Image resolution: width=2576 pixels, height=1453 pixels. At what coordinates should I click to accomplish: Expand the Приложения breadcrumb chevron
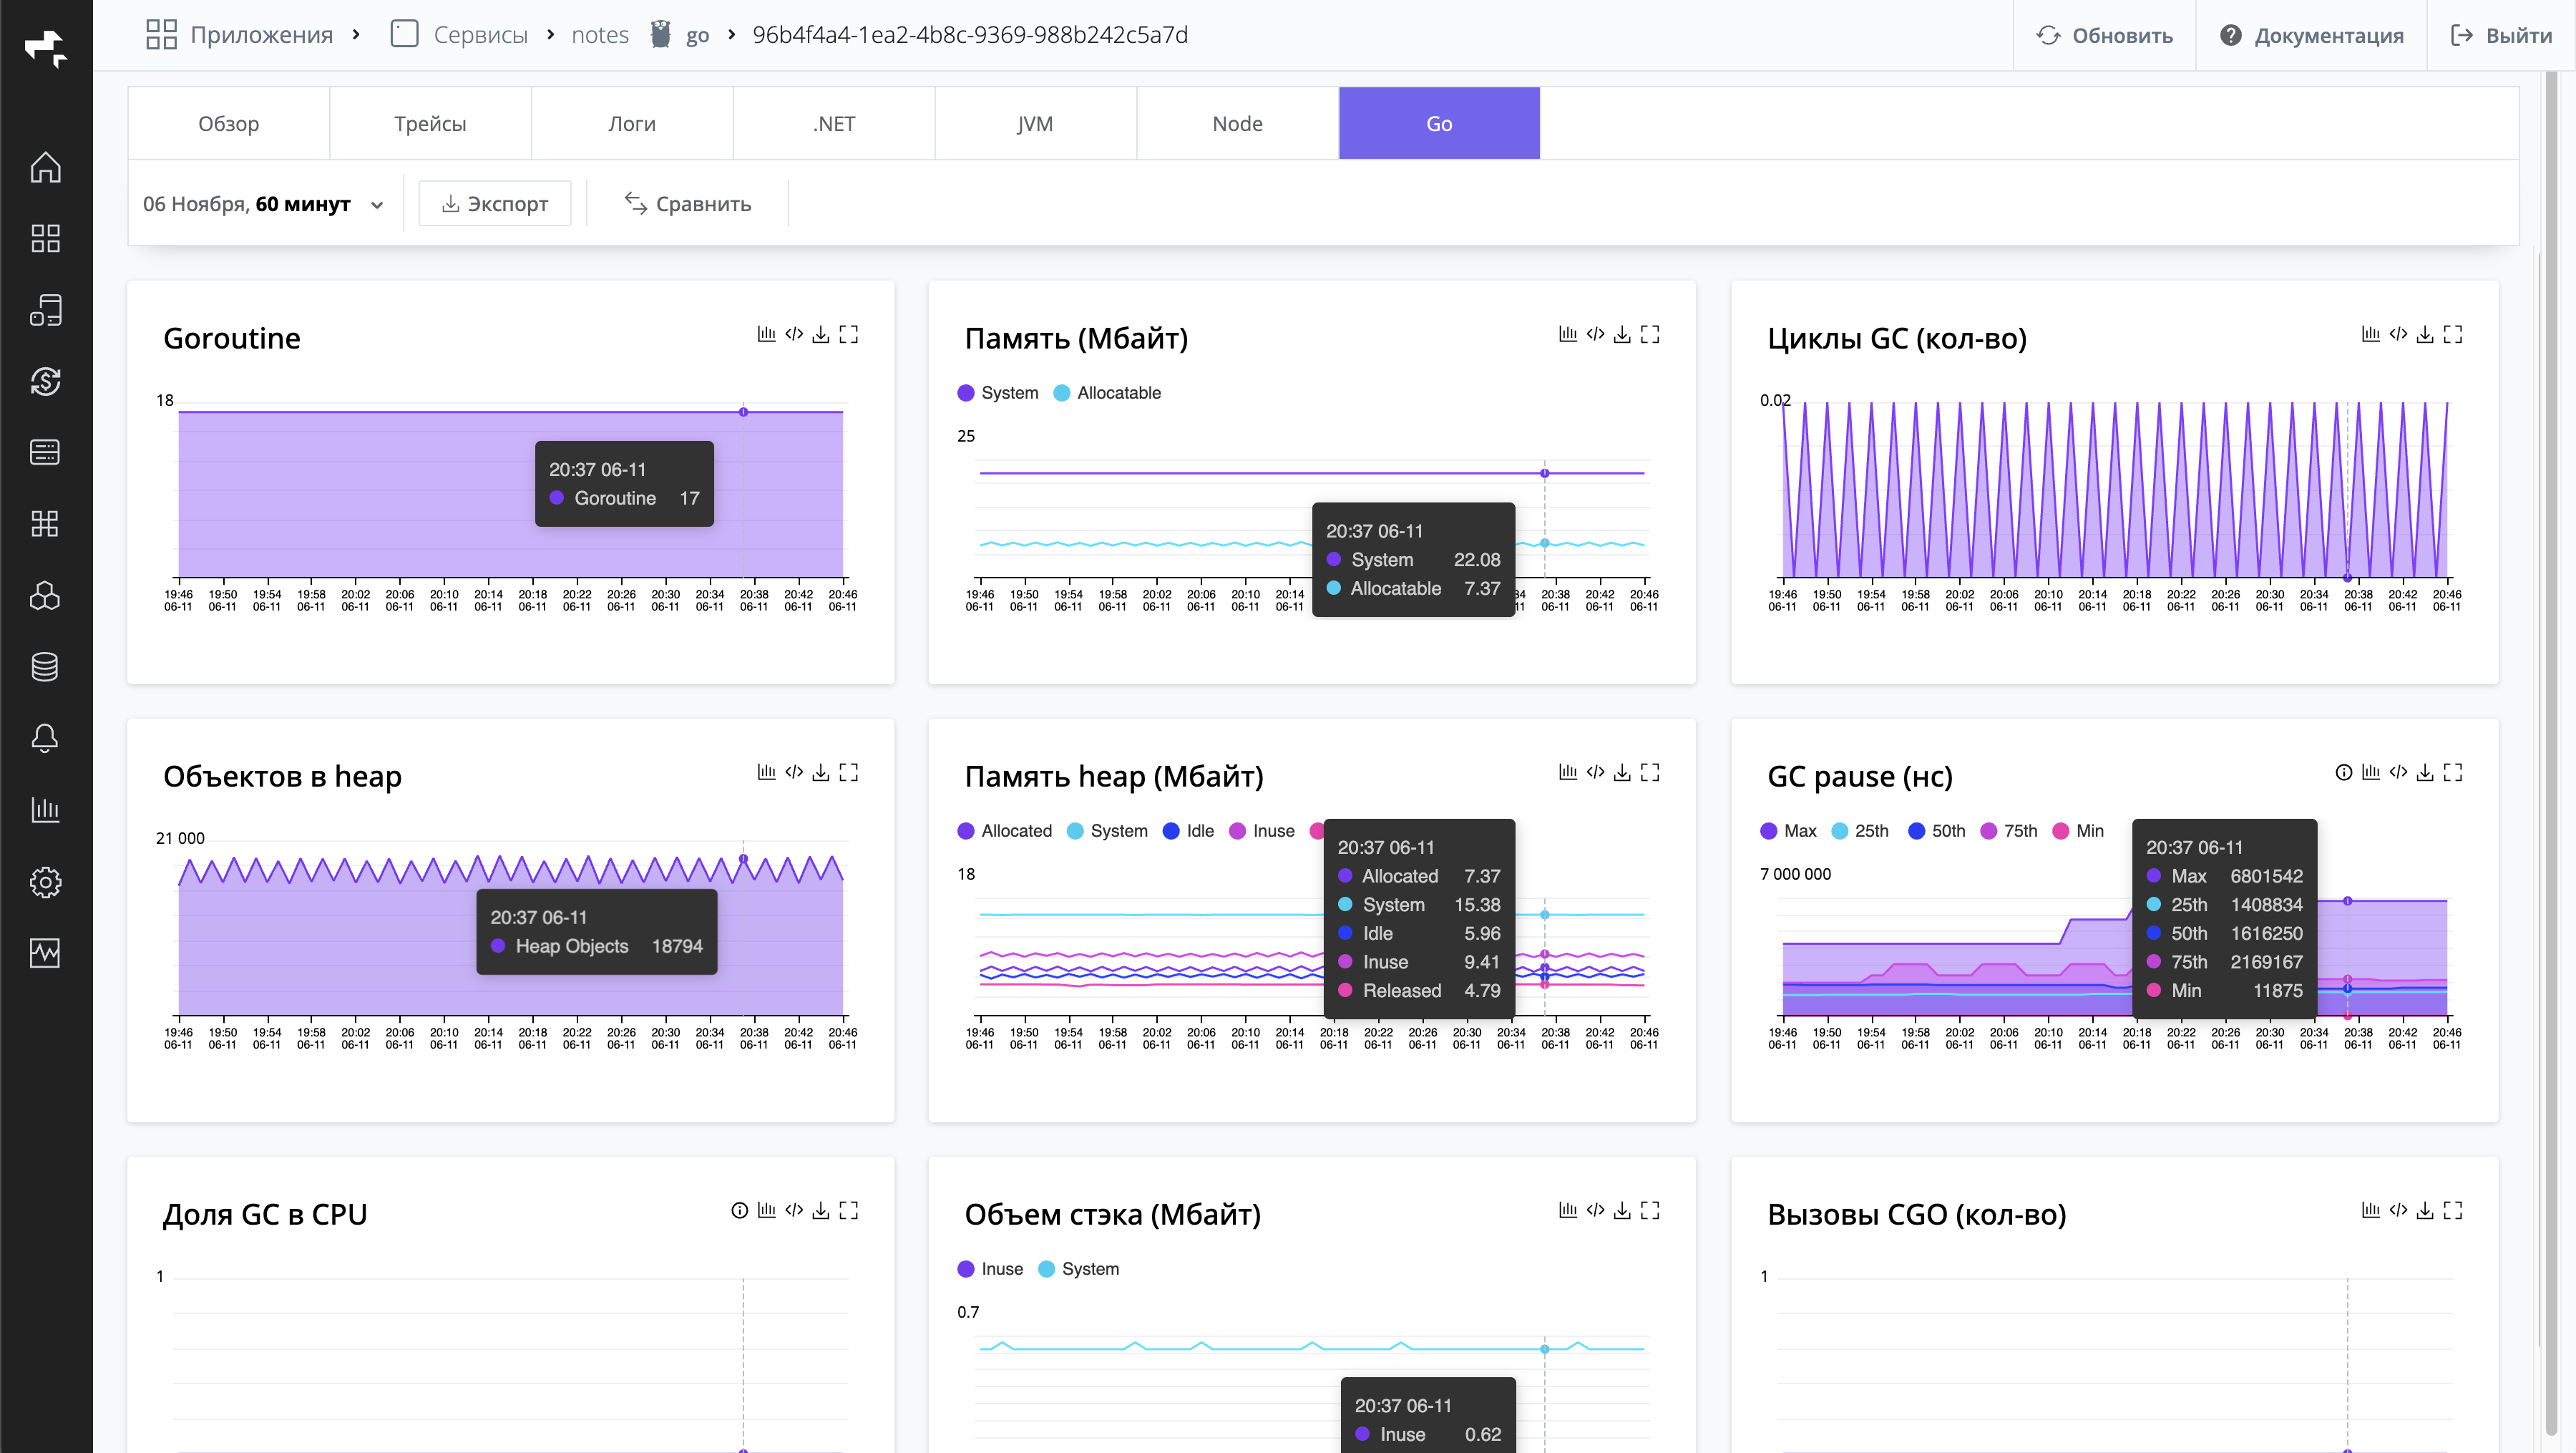356,35
